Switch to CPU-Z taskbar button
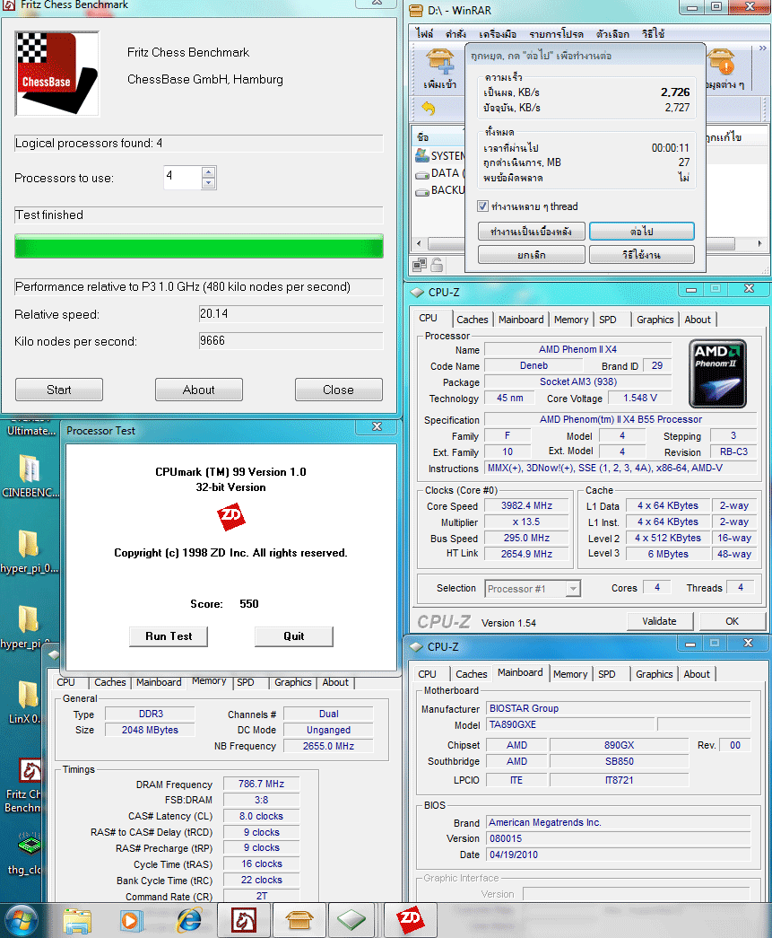 coord(352,920)
